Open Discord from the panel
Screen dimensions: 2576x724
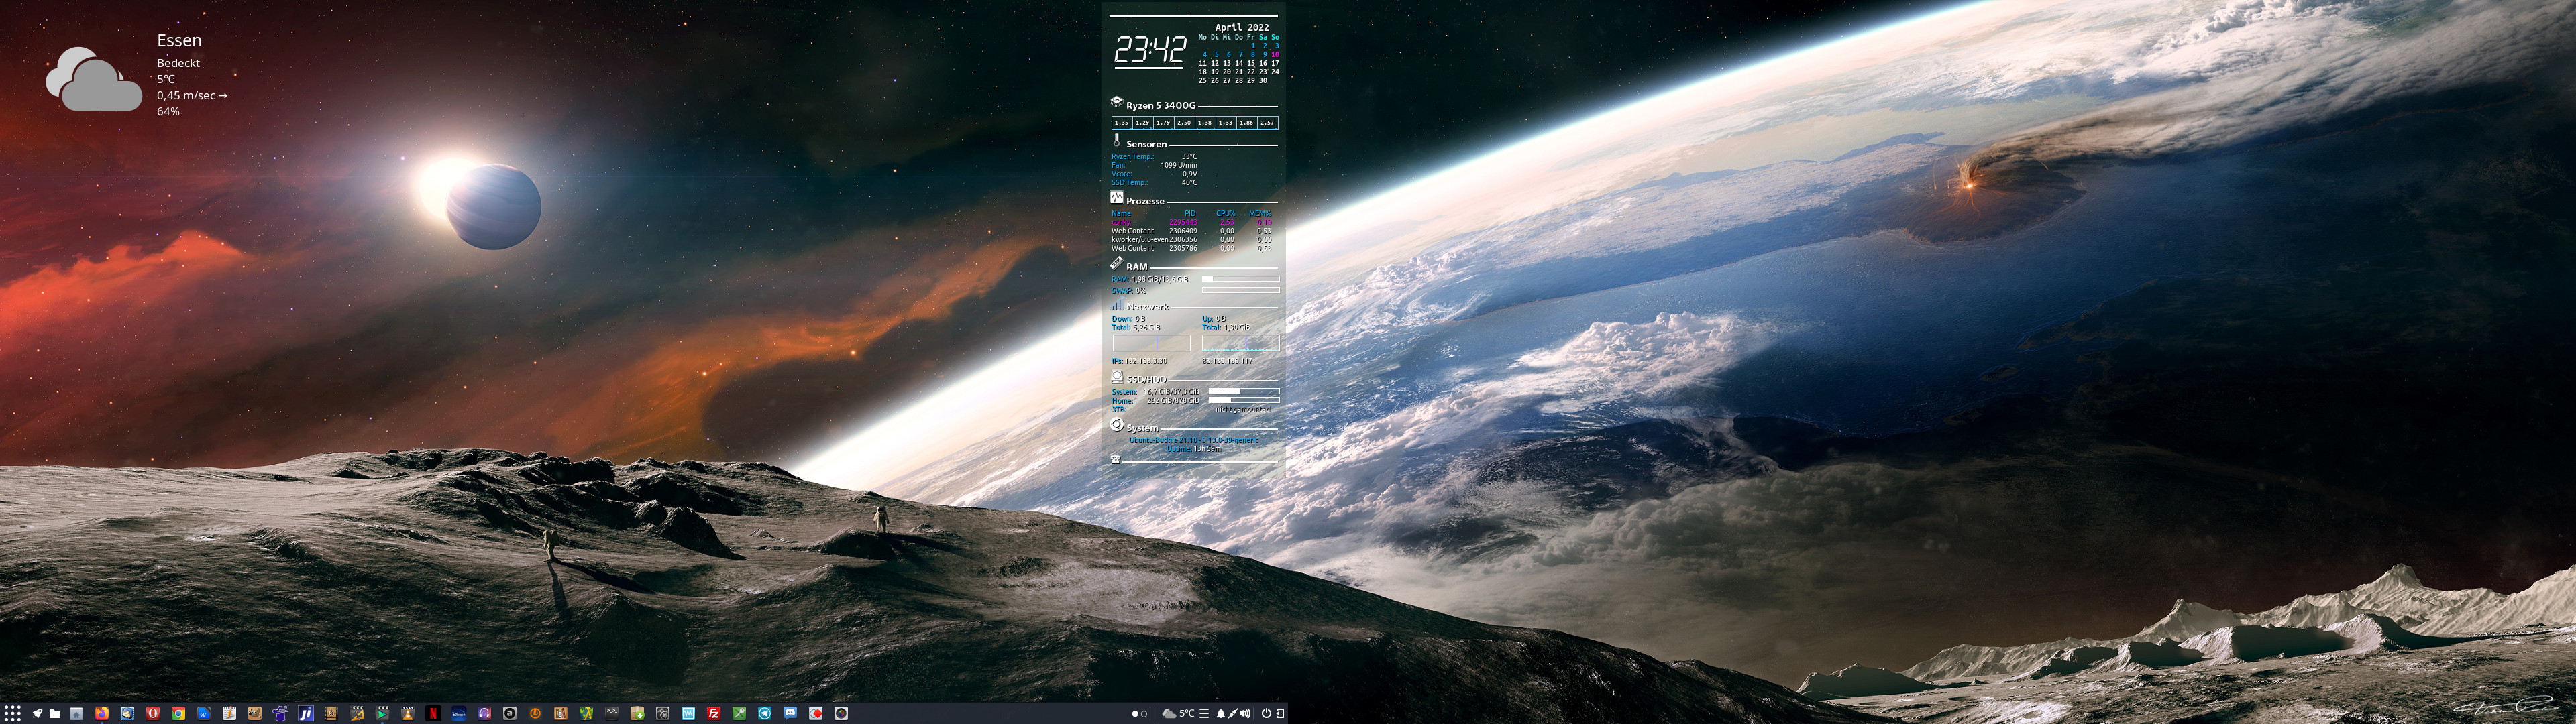pyautogui.click(x=790, y=713)
